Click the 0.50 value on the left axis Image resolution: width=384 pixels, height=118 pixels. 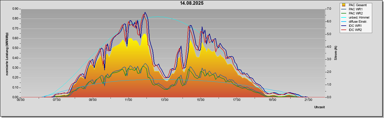[x=15, y=48]
